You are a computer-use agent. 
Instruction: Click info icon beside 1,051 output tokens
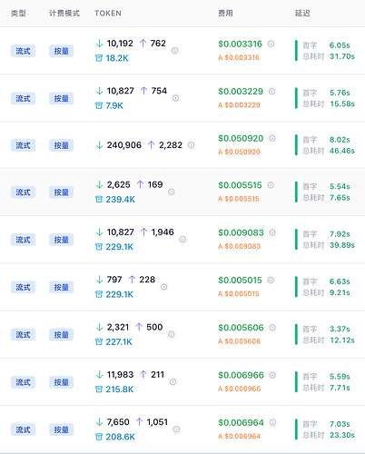(x=176, y=429)
